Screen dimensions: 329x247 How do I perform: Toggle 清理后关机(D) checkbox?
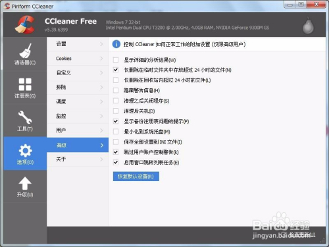116,111
